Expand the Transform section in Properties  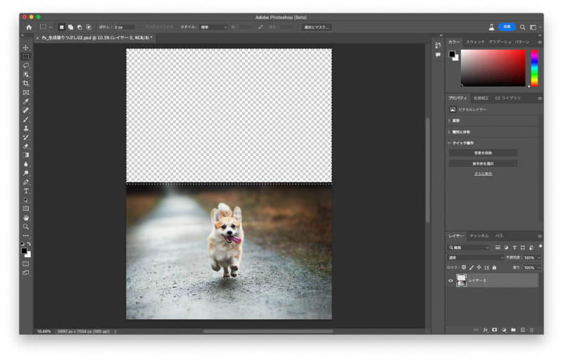pyautogui.click(x=449, y=121)
